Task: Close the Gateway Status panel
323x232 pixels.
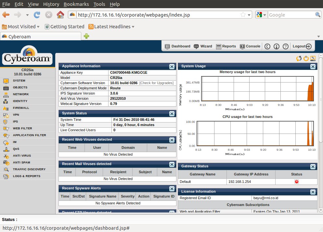Action: 313,166
